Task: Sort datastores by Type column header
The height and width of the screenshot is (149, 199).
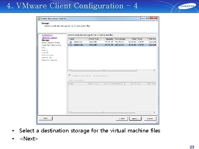Action: [x=142, y=39]
